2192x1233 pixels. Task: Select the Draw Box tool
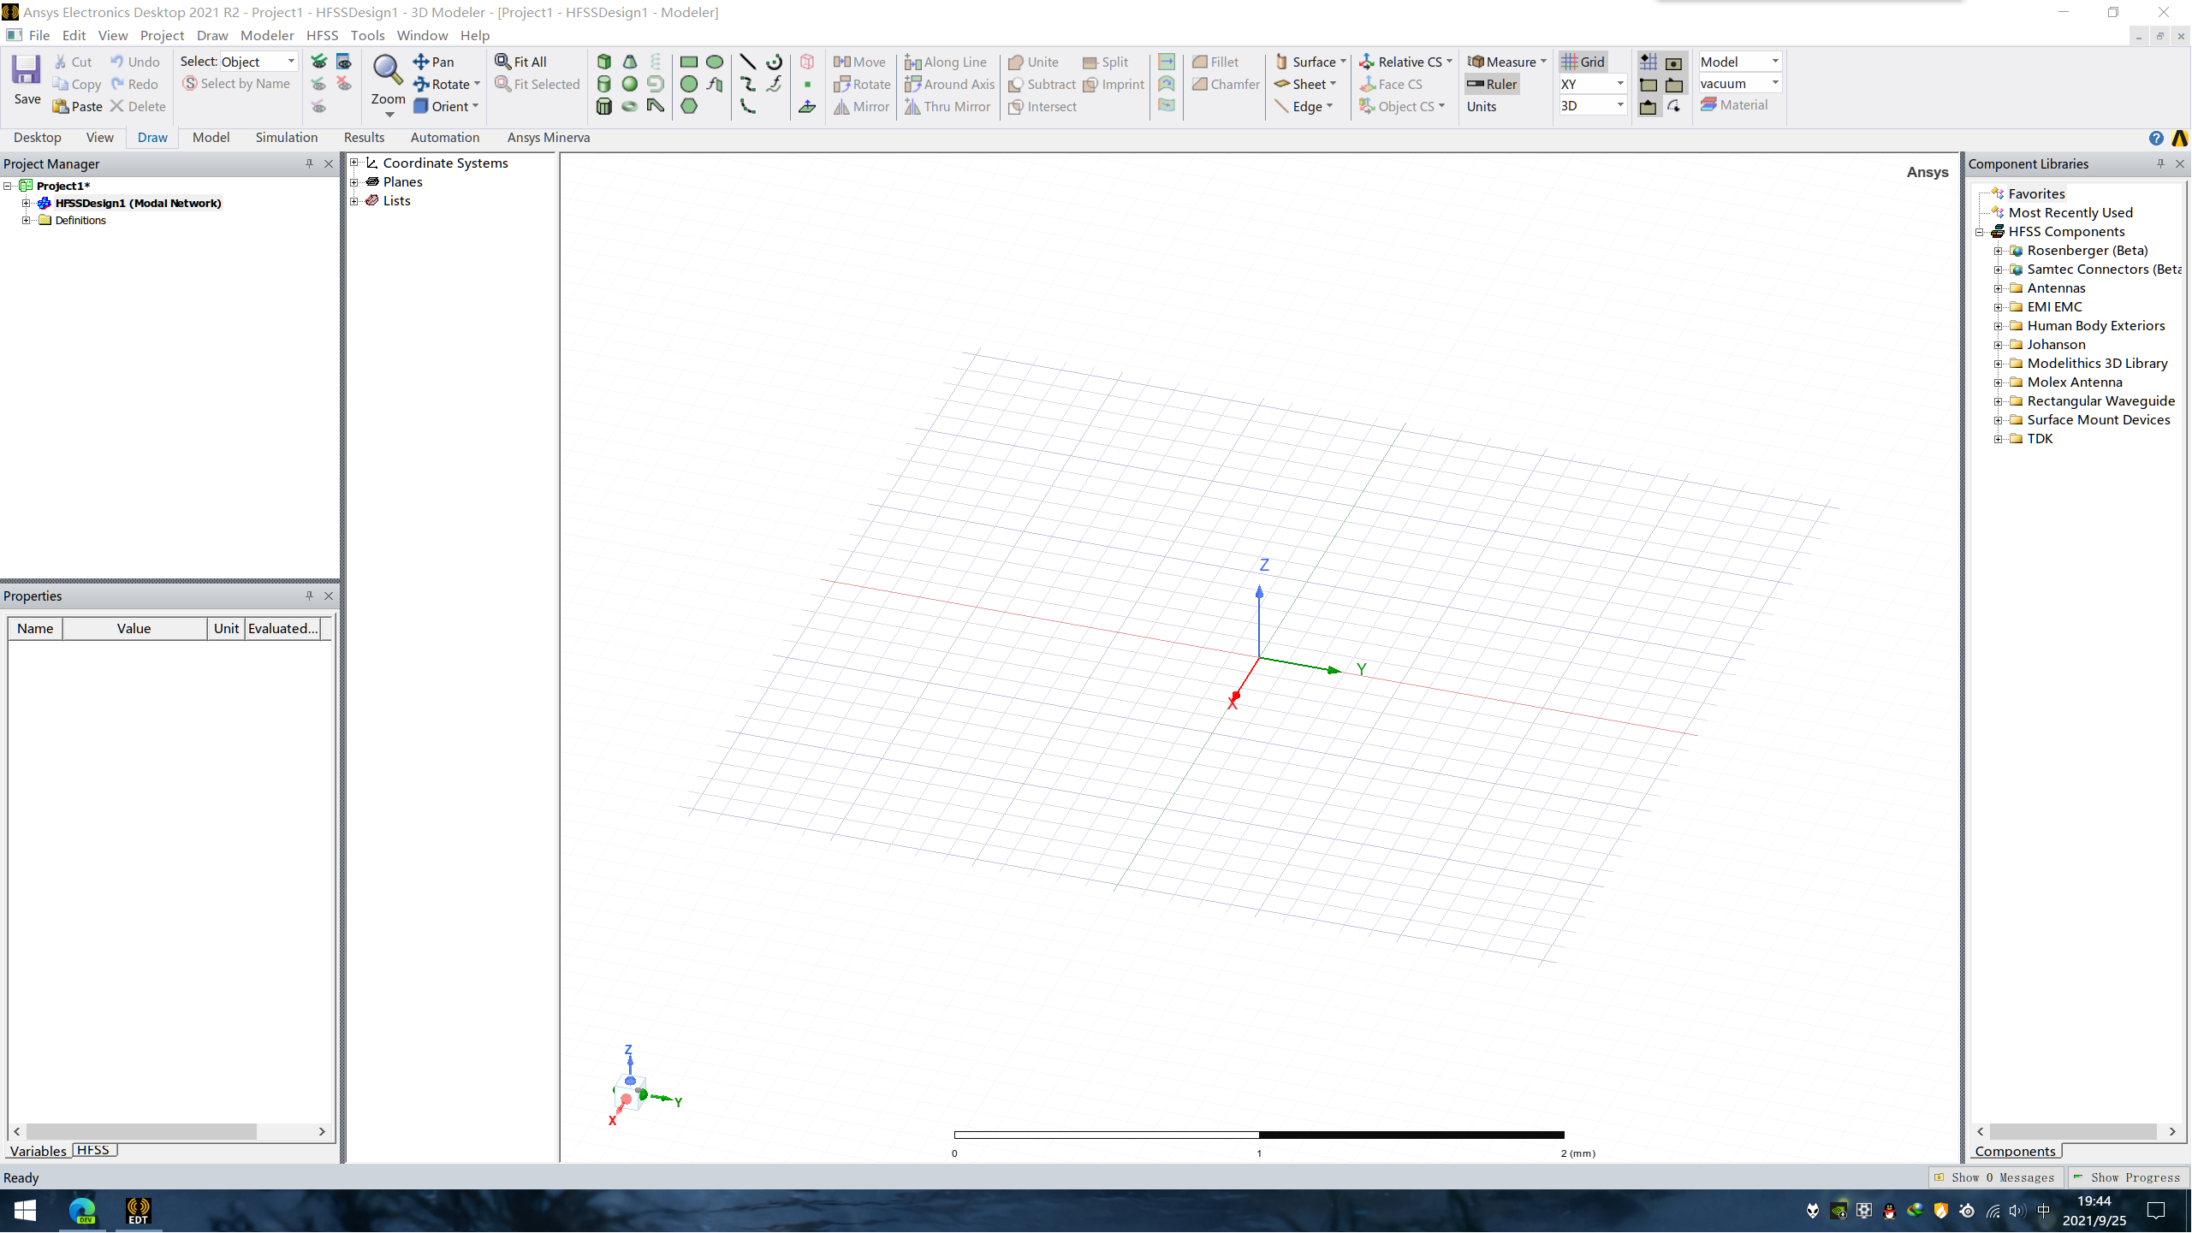(604, 62)
